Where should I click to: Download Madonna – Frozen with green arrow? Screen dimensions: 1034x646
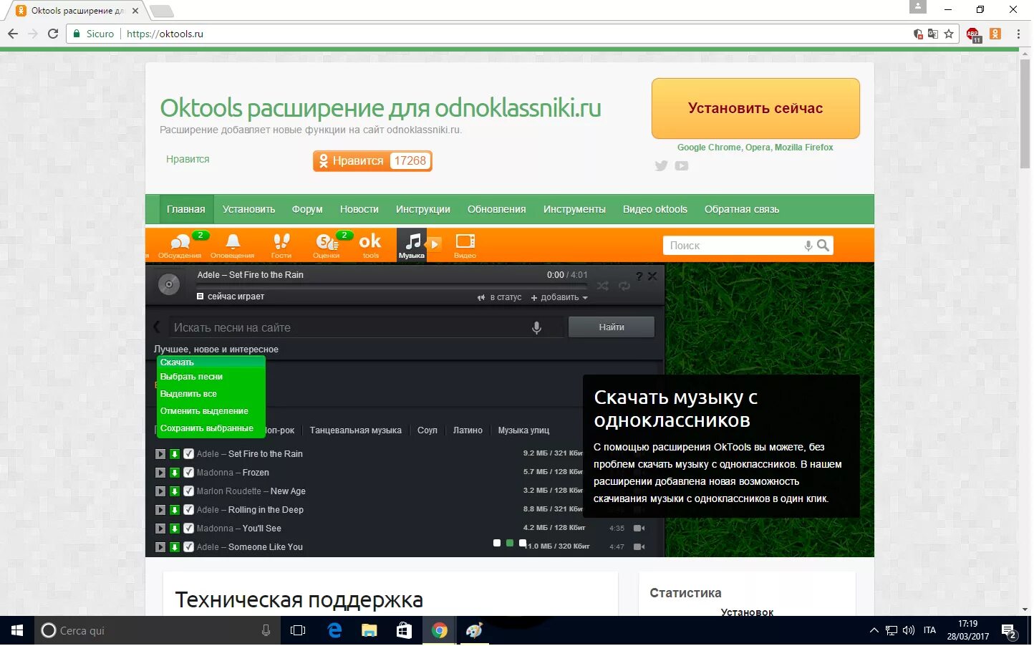(175, 473)
